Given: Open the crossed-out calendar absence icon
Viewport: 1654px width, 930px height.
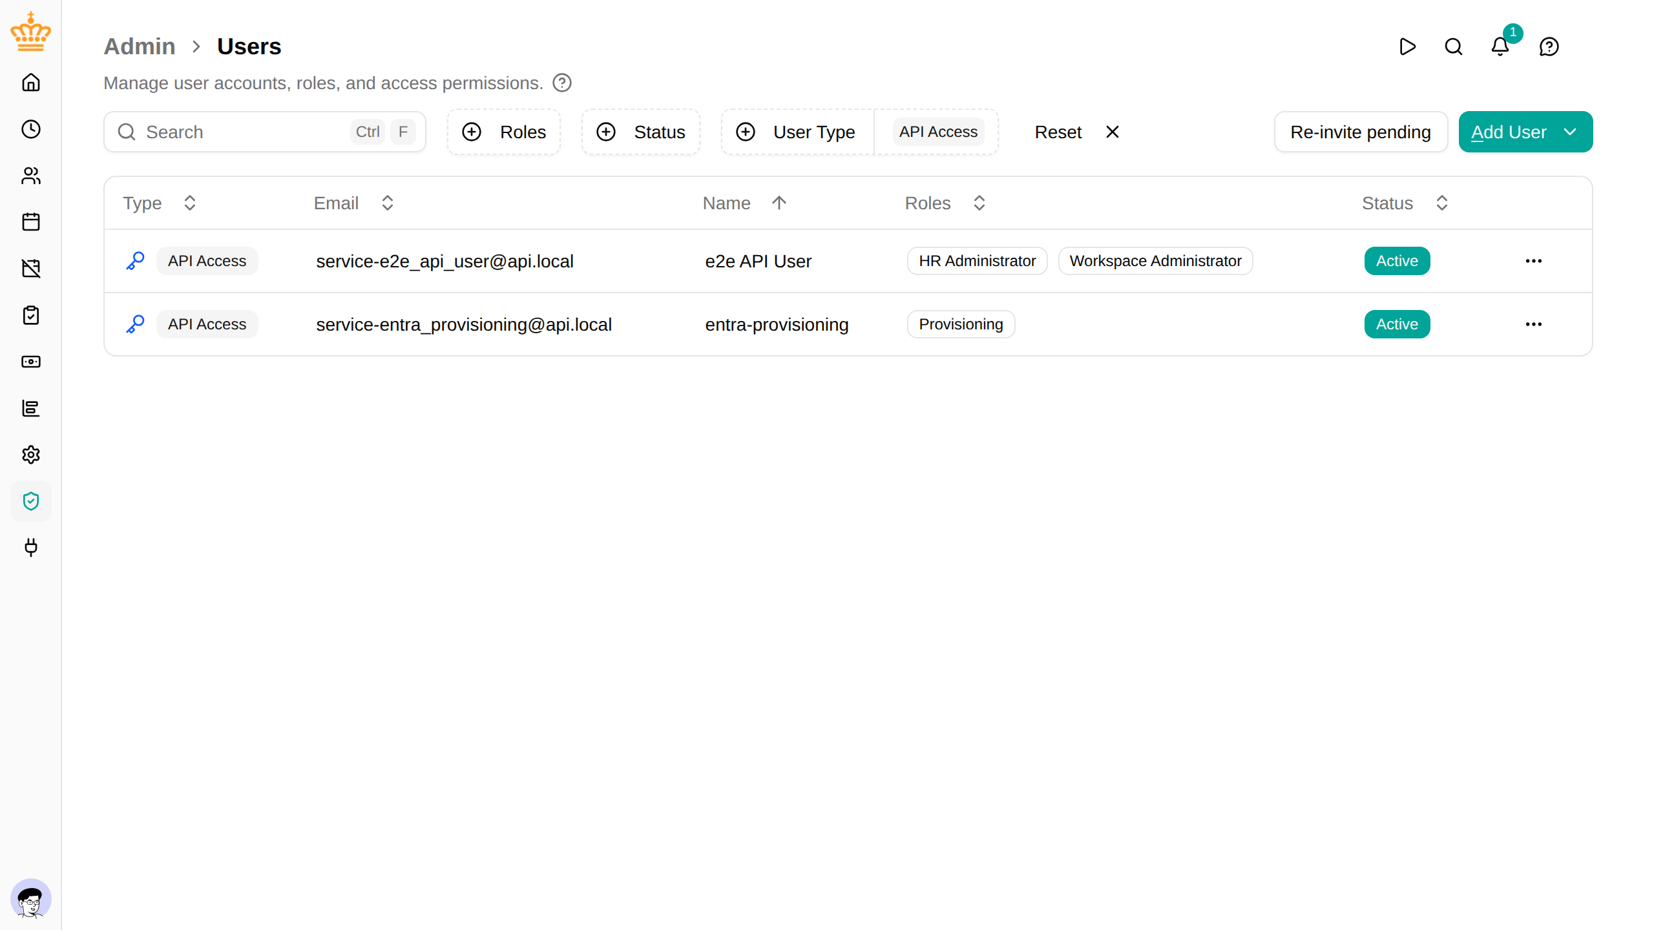Looking at the screenshot, I should [31, 269].
